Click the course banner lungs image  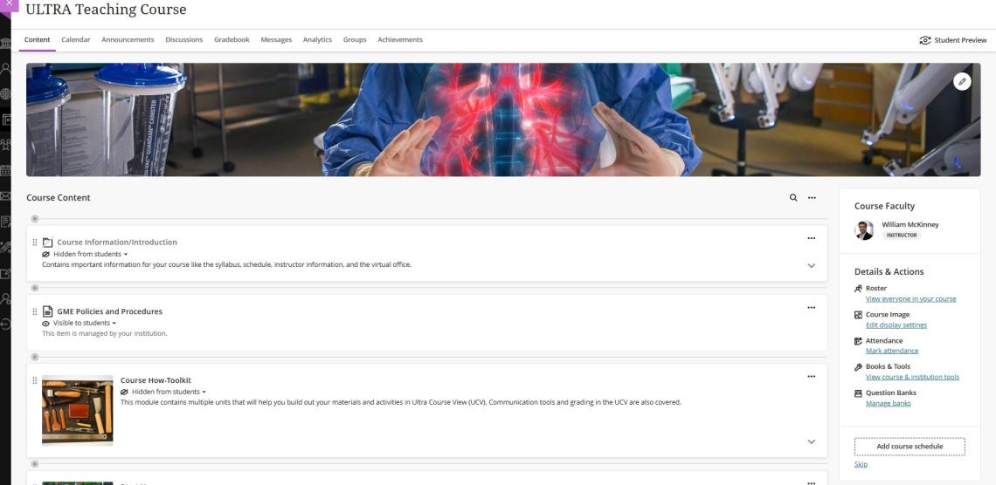click(x=503, y=120)
